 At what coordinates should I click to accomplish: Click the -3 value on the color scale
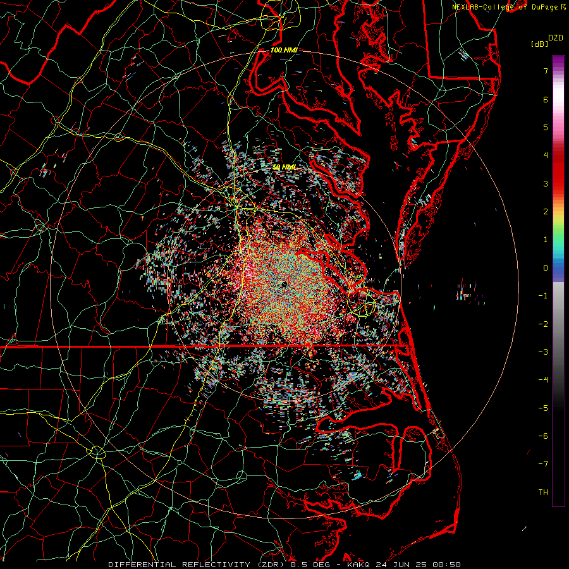[543, 352]
